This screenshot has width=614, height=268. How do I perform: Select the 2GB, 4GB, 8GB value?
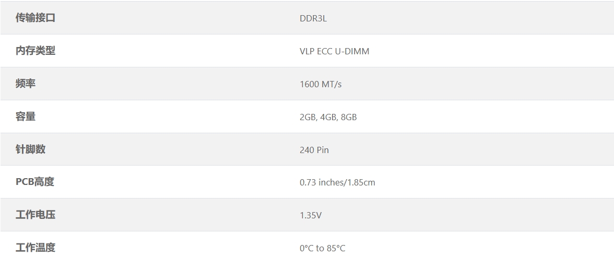[x=328, y=117]
